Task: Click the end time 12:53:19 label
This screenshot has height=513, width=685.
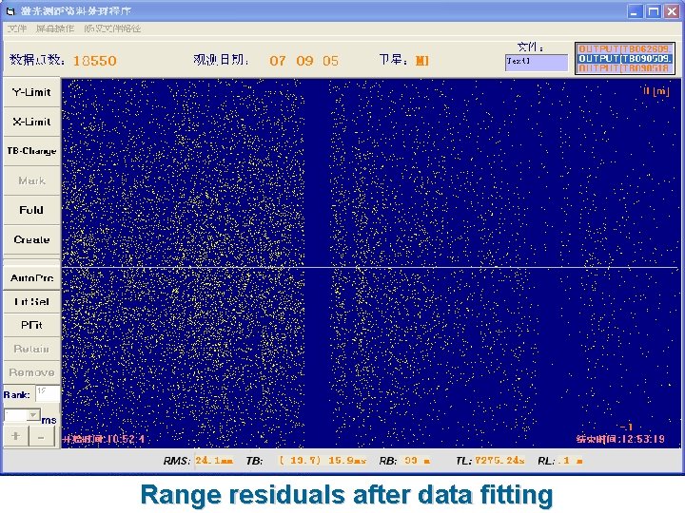Action: click(x=620, y=439)
